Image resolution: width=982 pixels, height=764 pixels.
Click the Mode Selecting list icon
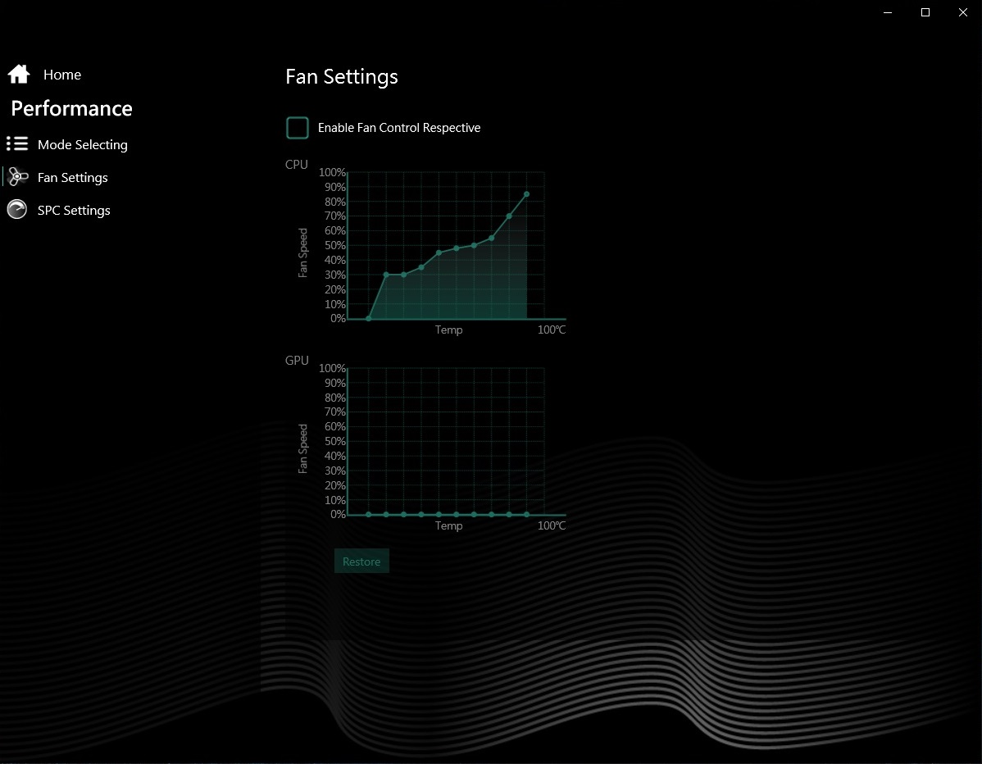17,144
